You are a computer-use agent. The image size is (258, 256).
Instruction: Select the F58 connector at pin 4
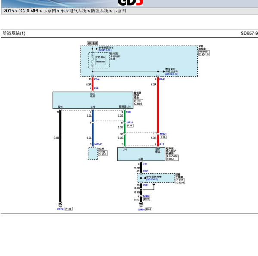tap(128, 112)
